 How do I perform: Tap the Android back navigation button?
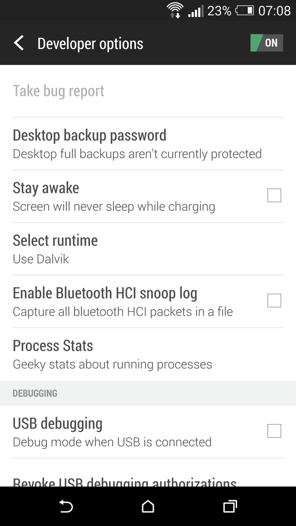coord(66,506)
